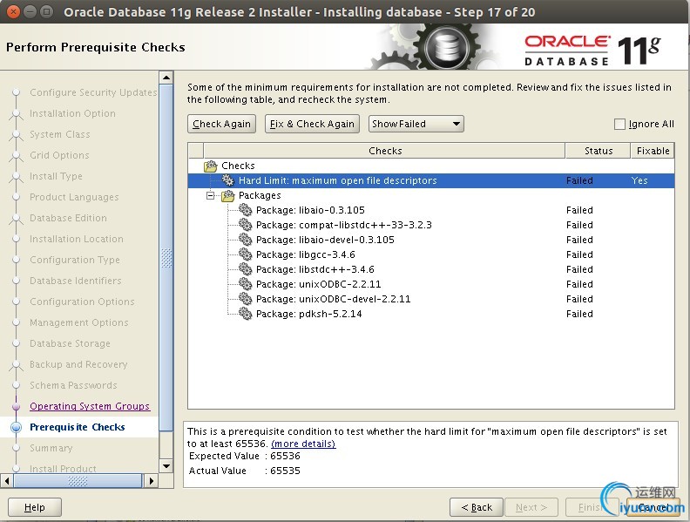
Task: Click sidebar horizontal scrollbar left arrow
Action: (7, 481)
